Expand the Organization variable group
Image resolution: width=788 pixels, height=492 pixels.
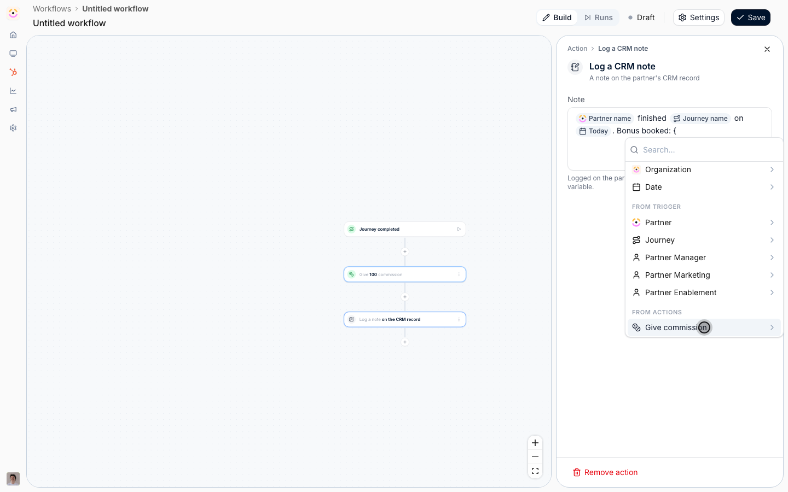[704, 169]
